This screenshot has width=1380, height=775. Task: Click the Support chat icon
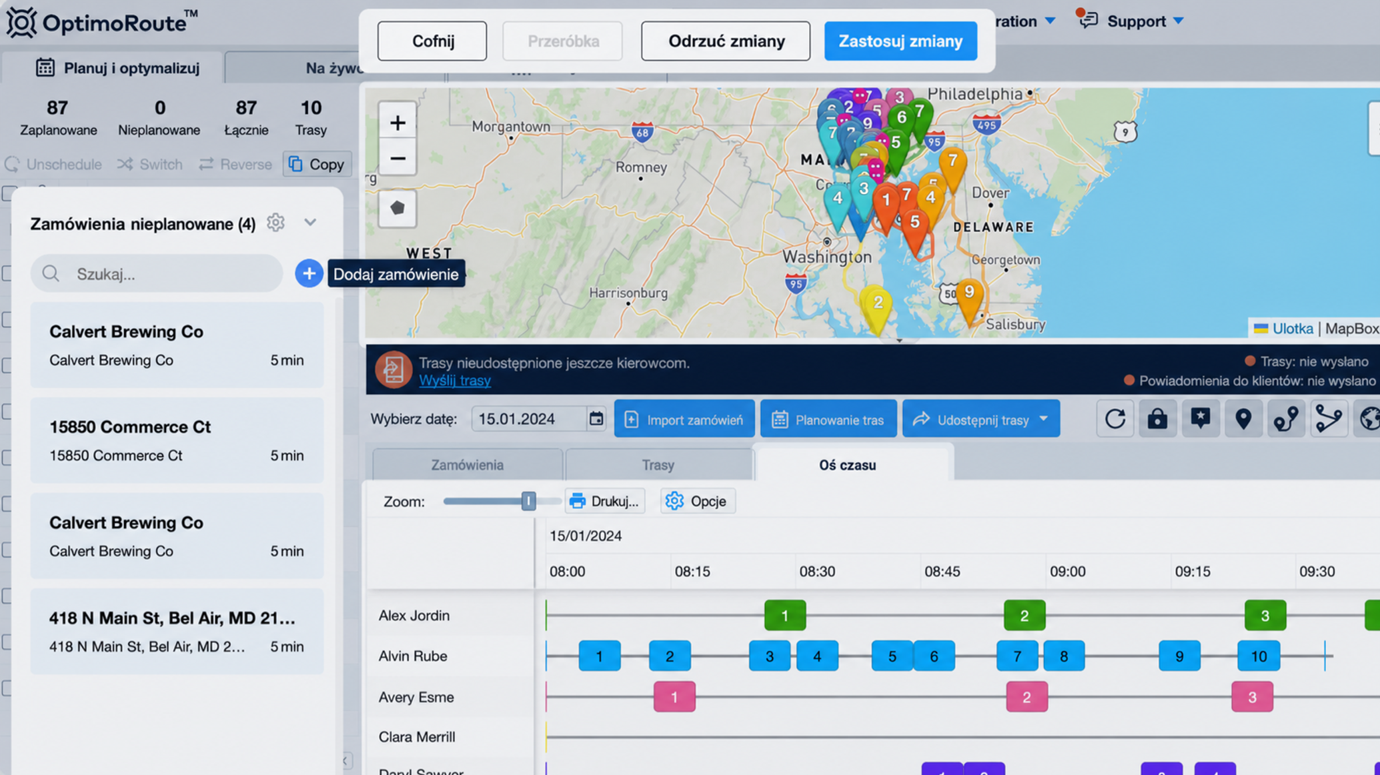[x=1088, y=19]
